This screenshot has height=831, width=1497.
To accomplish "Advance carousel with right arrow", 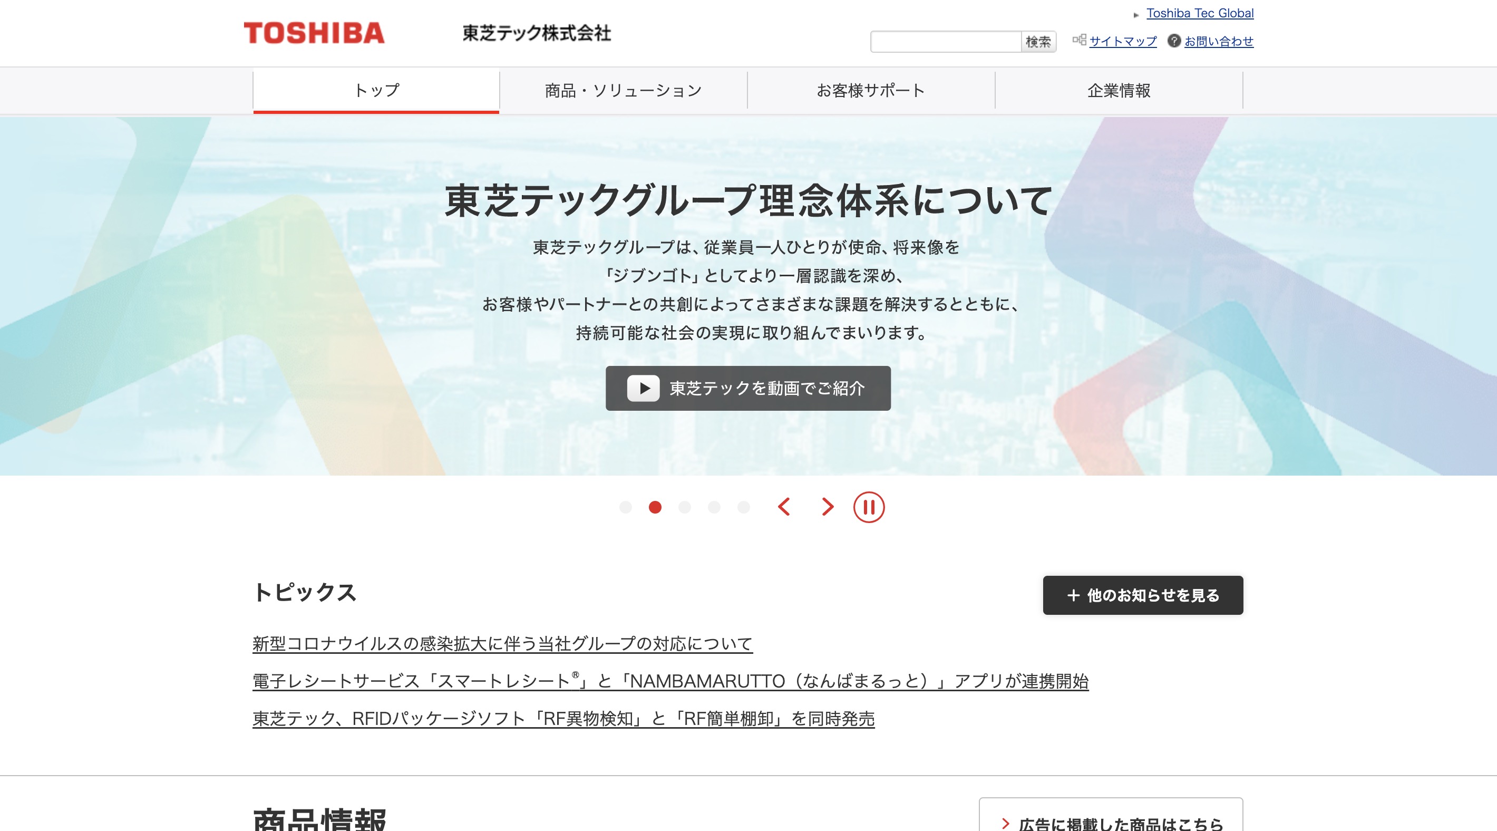I will pyautogui.click(x=828, y=507).
